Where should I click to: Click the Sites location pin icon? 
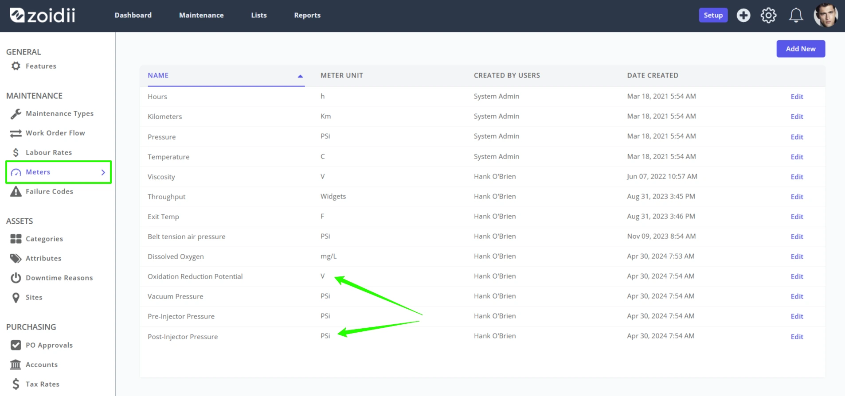[16, 297]
